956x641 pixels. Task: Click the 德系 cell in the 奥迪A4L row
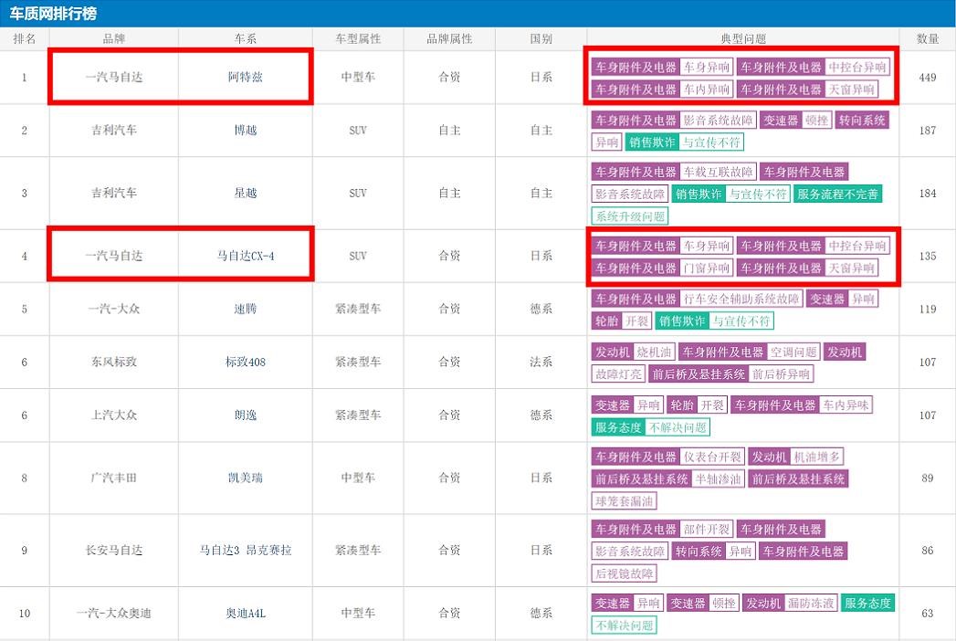click(541, 613)
